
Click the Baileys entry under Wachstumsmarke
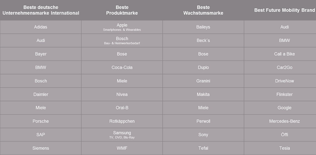click(203, 27)
